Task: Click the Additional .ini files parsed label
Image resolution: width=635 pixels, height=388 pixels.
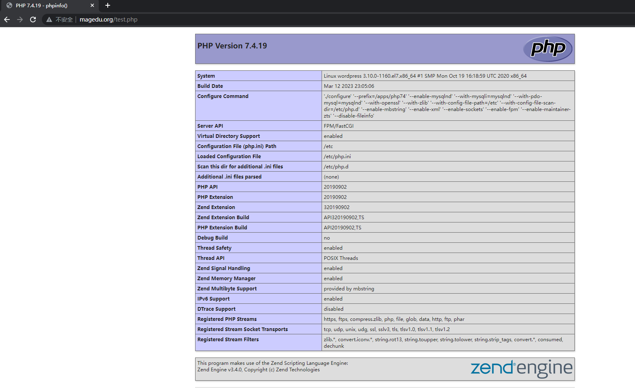Action: coord(229,177)
